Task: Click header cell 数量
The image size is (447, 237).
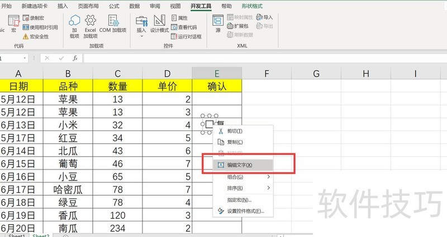Action: (117, 86)
